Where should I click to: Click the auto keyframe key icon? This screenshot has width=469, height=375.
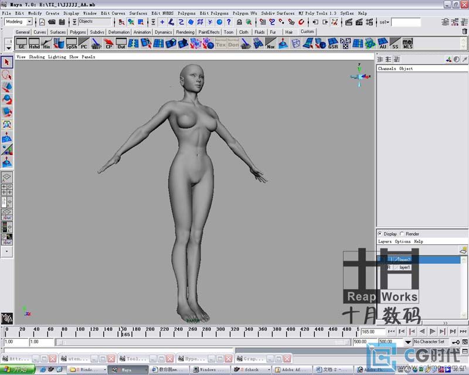coord(456,342)
